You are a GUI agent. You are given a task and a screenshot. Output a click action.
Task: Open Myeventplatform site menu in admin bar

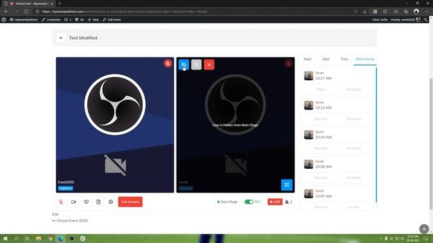pyautogui.click(x=24, y=20)
